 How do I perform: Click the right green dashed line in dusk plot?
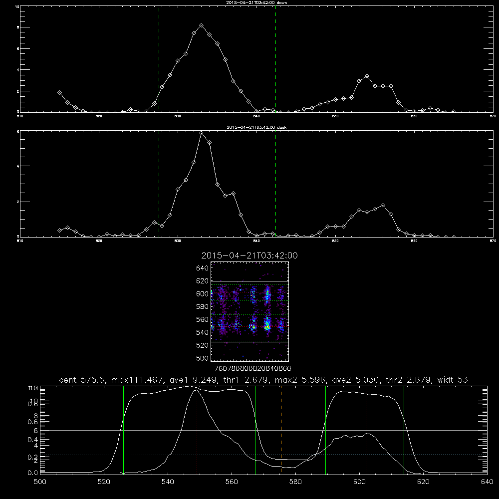coord(275,184)
